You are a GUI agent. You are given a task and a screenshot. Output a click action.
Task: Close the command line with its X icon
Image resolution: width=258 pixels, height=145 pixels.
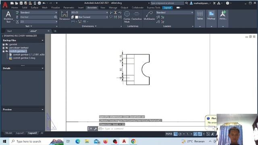(x=91, y=129)
